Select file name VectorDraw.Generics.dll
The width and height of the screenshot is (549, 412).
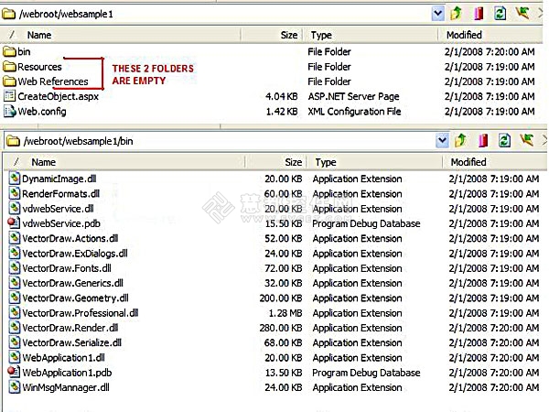(x=73, y=283)
